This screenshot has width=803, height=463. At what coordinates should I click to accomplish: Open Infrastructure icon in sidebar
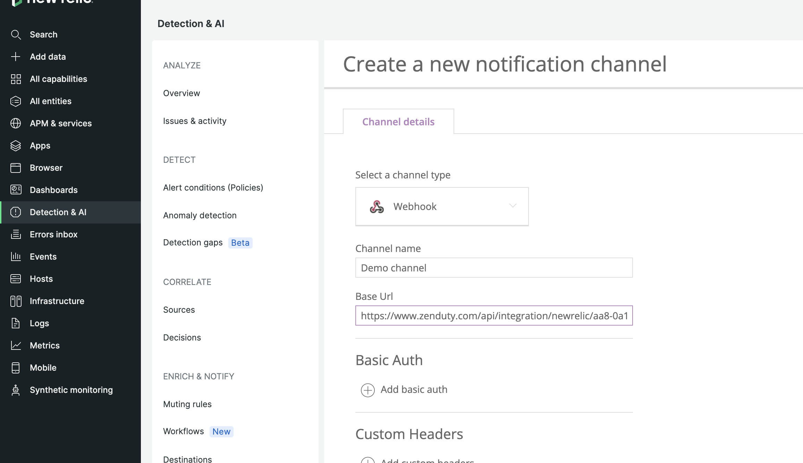(x=16, y=301)
